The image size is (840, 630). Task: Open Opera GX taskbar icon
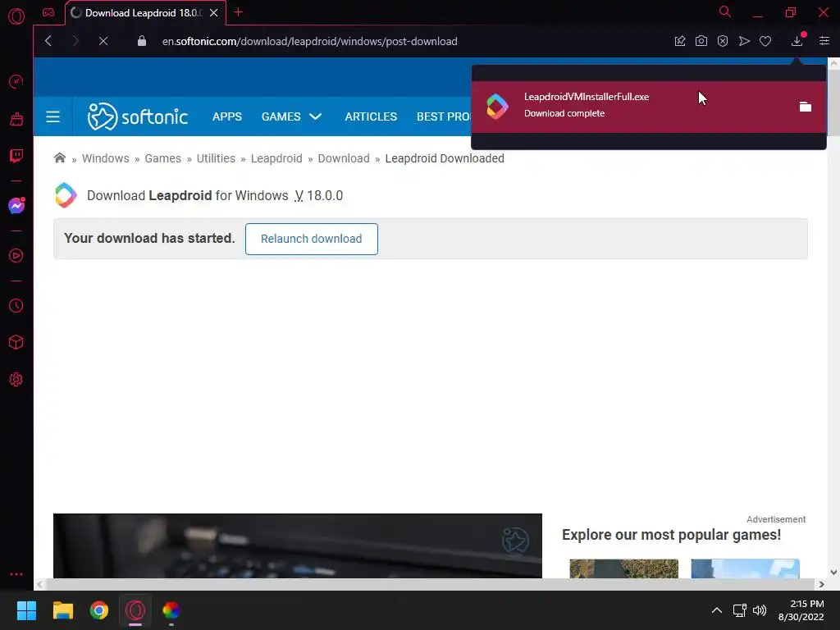pyautogui.click(x=135, y=610)
